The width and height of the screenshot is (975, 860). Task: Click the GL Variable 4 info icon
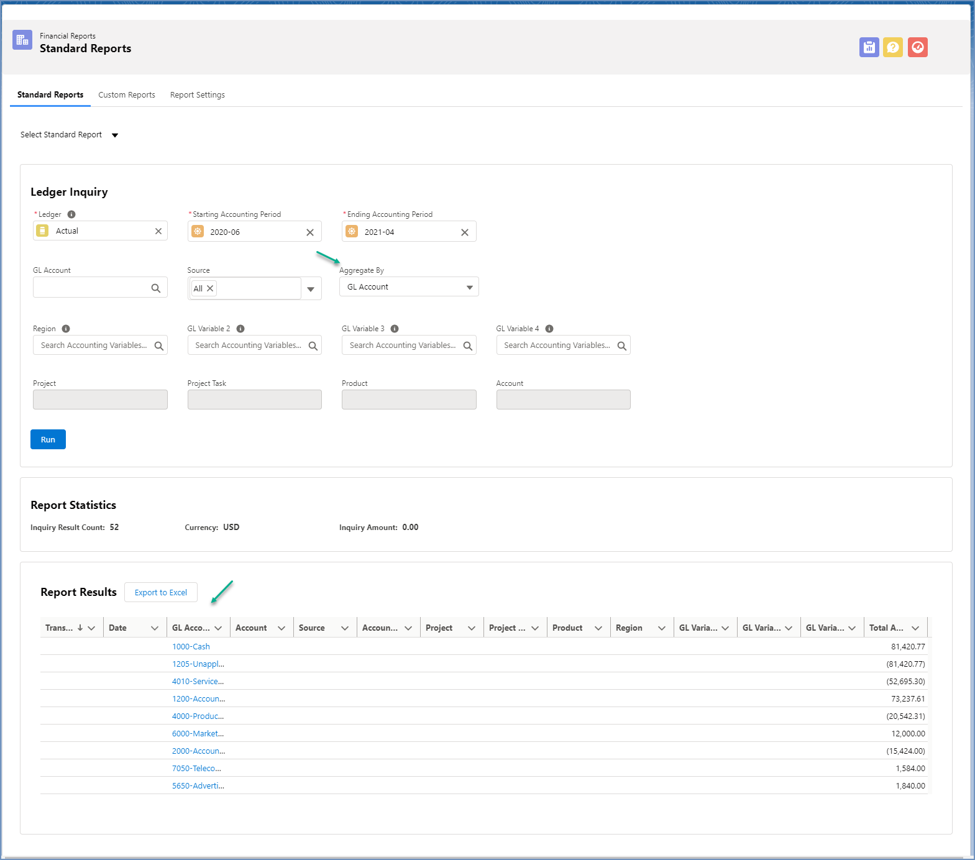(549, 329)
